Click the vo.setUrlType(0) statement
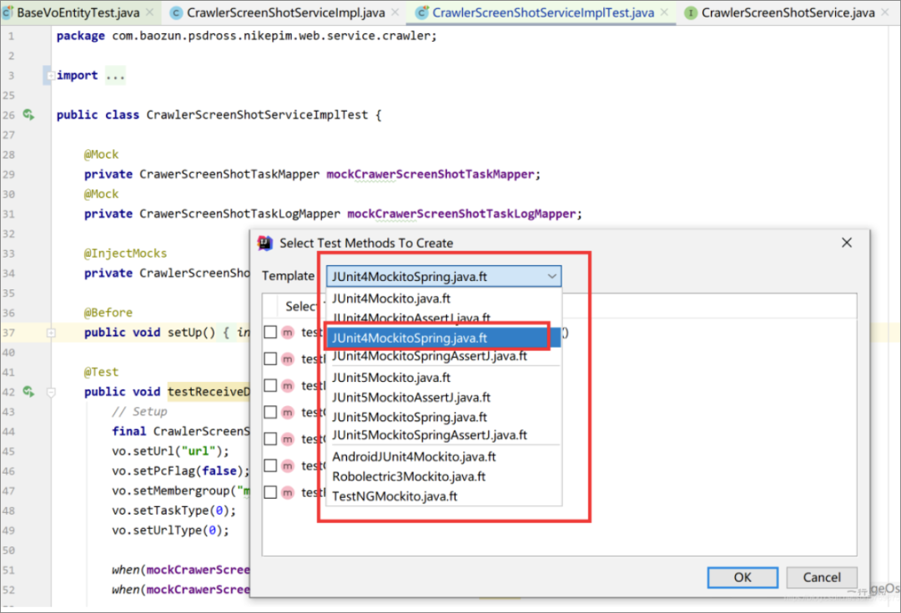This screenshot has width=901, height=613. pyautogui.click(x=170, y=530)
